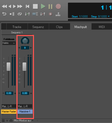This screenshot has width=112, height=123.
Task: Click the Massive-1 level meter
Action: tap(29, 70)
